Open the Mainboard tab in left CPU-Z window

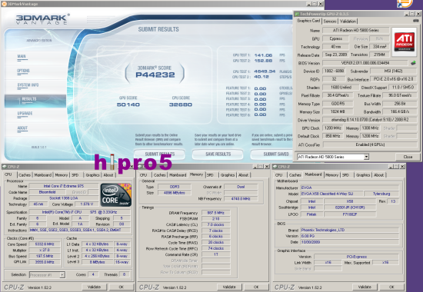tap(42, 175)
